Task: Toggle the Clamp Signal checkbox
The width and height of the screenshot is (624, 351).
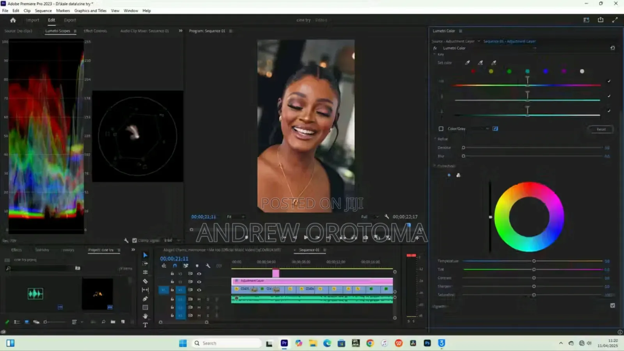Action: 135,240
